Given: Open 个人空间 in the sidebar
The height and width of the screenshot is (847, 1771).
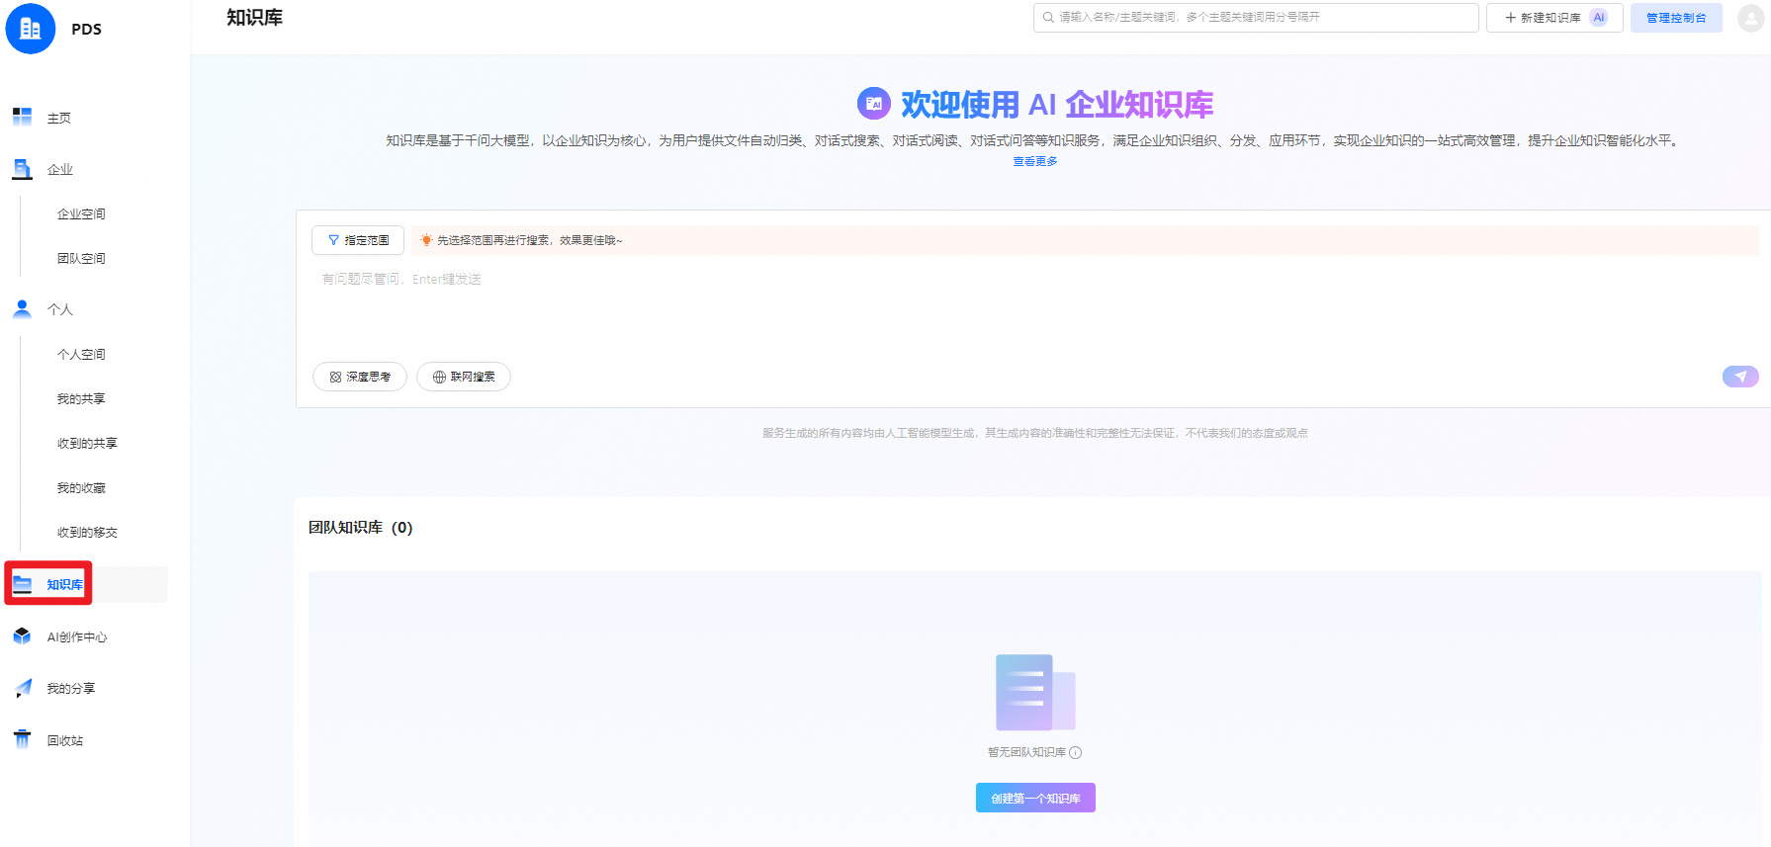Looking at the screenshot, I should click(x=81, y=355).
